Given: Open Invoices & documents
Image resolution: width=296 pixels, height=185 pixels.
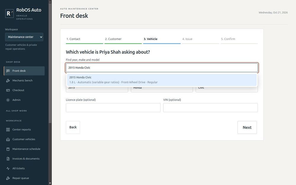Looking at the screenshot, I should coord(24,159).
